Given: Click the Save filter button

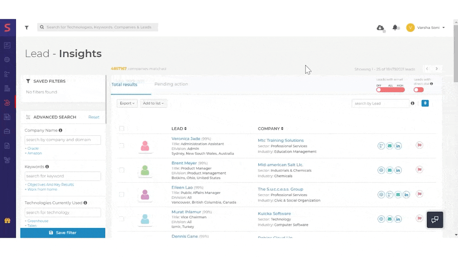Looking at the screenshot, I should pos(63,232).
